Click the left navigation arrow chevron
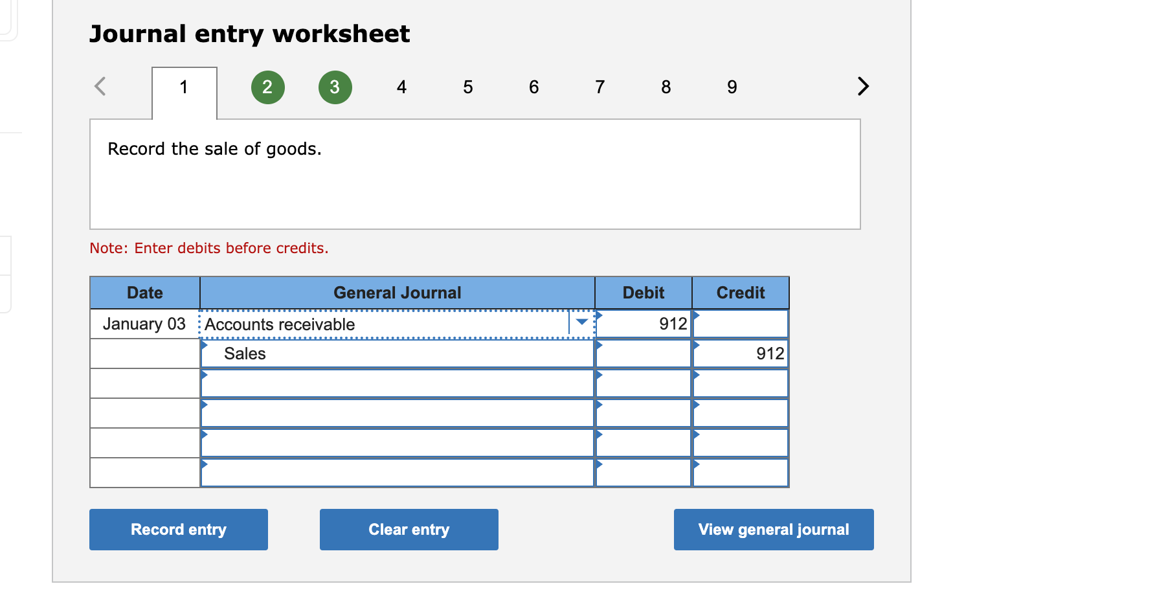1155x606 pixels. 100,86
